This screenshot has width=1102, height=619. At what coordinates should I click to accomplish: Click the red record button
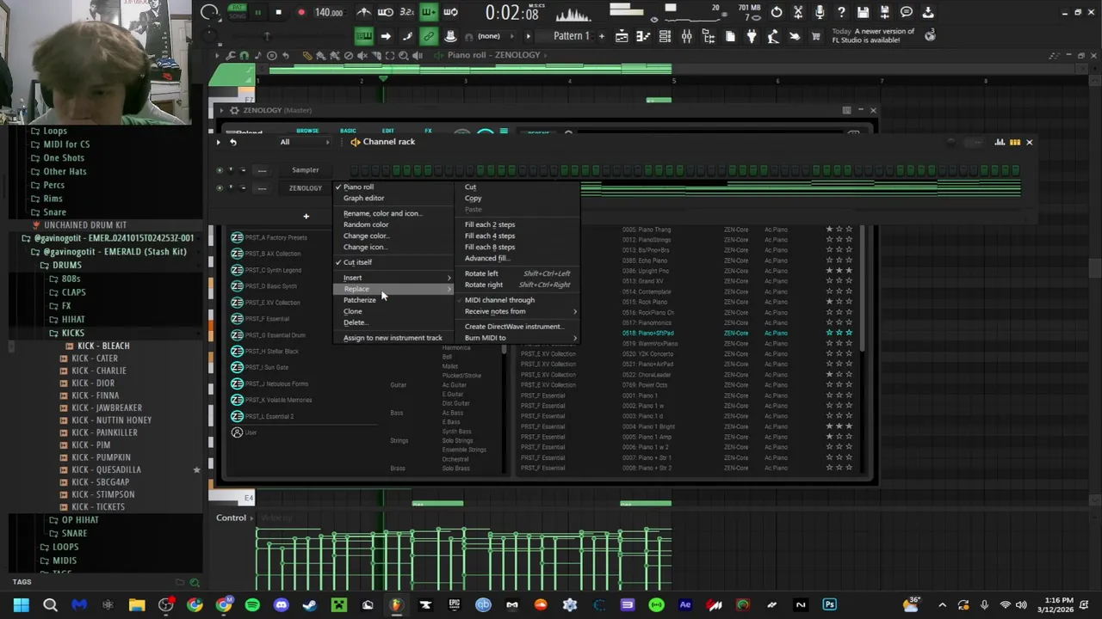point(301,12)
